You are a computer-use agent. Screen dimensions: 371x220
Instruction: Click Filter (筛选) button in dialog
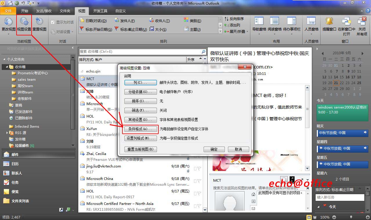click(140, 110)
